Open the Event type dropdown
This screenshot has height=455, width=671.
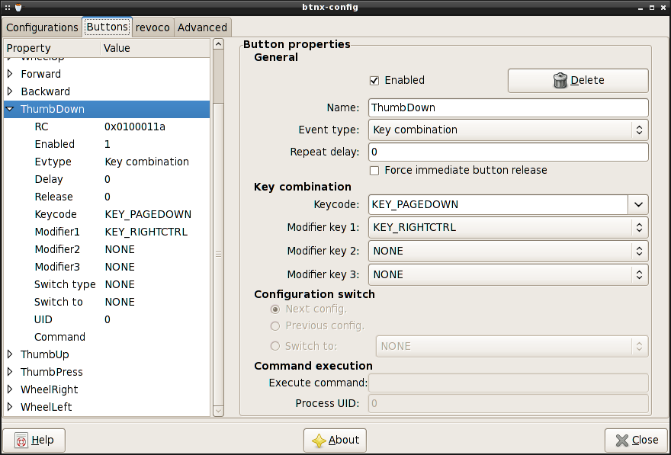(x=509, y=130)
